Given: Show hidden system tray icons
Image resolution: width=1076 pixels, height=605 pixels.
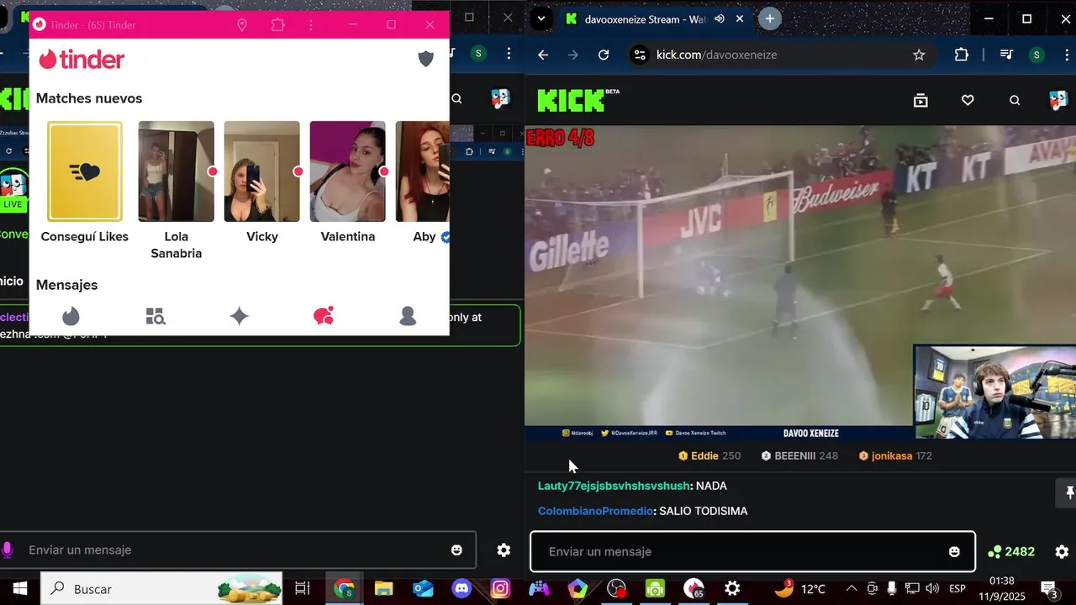Looking at the screenshot, I should (852, 588).
